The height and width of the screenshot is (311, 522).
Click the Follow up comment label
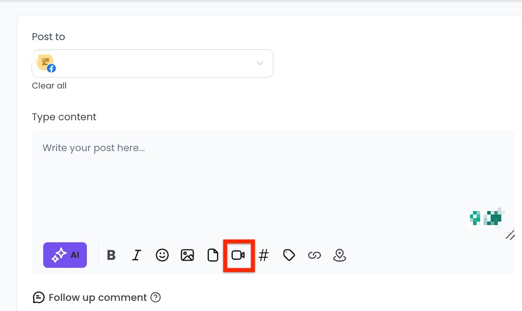[97, 298]
